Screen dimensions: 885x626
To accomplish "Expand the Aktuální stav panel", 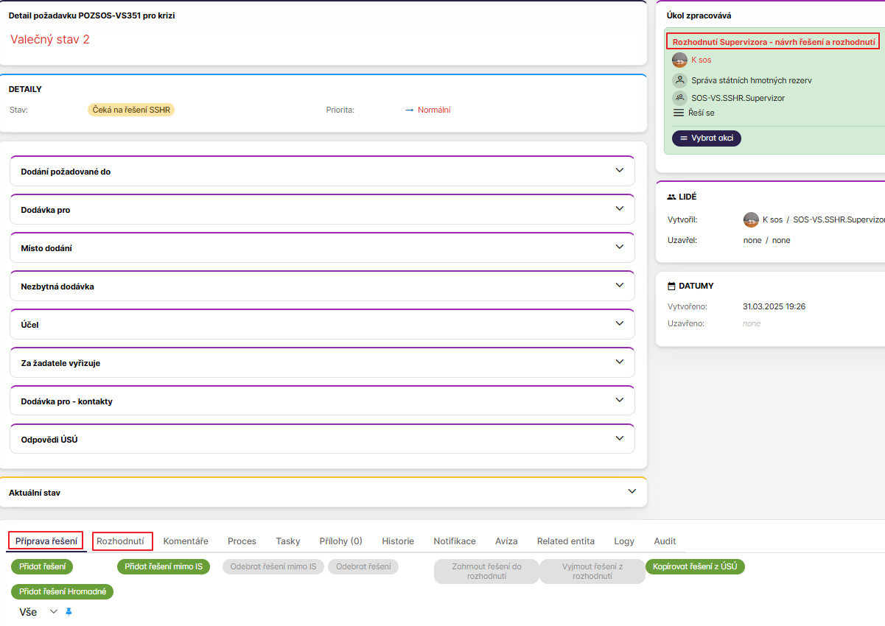I will [x=632, y=492].
